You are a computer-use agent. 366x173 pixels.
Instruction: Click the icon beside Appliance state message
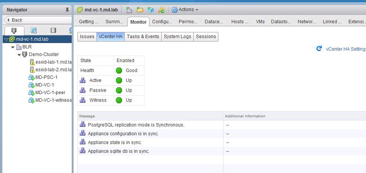[x=82, y=142]
